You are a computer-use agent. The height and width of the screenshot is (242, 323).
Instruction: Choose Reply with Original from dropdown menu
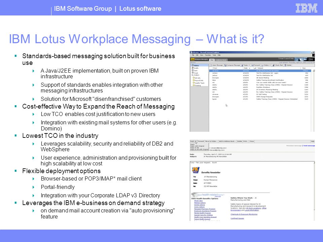197,146
